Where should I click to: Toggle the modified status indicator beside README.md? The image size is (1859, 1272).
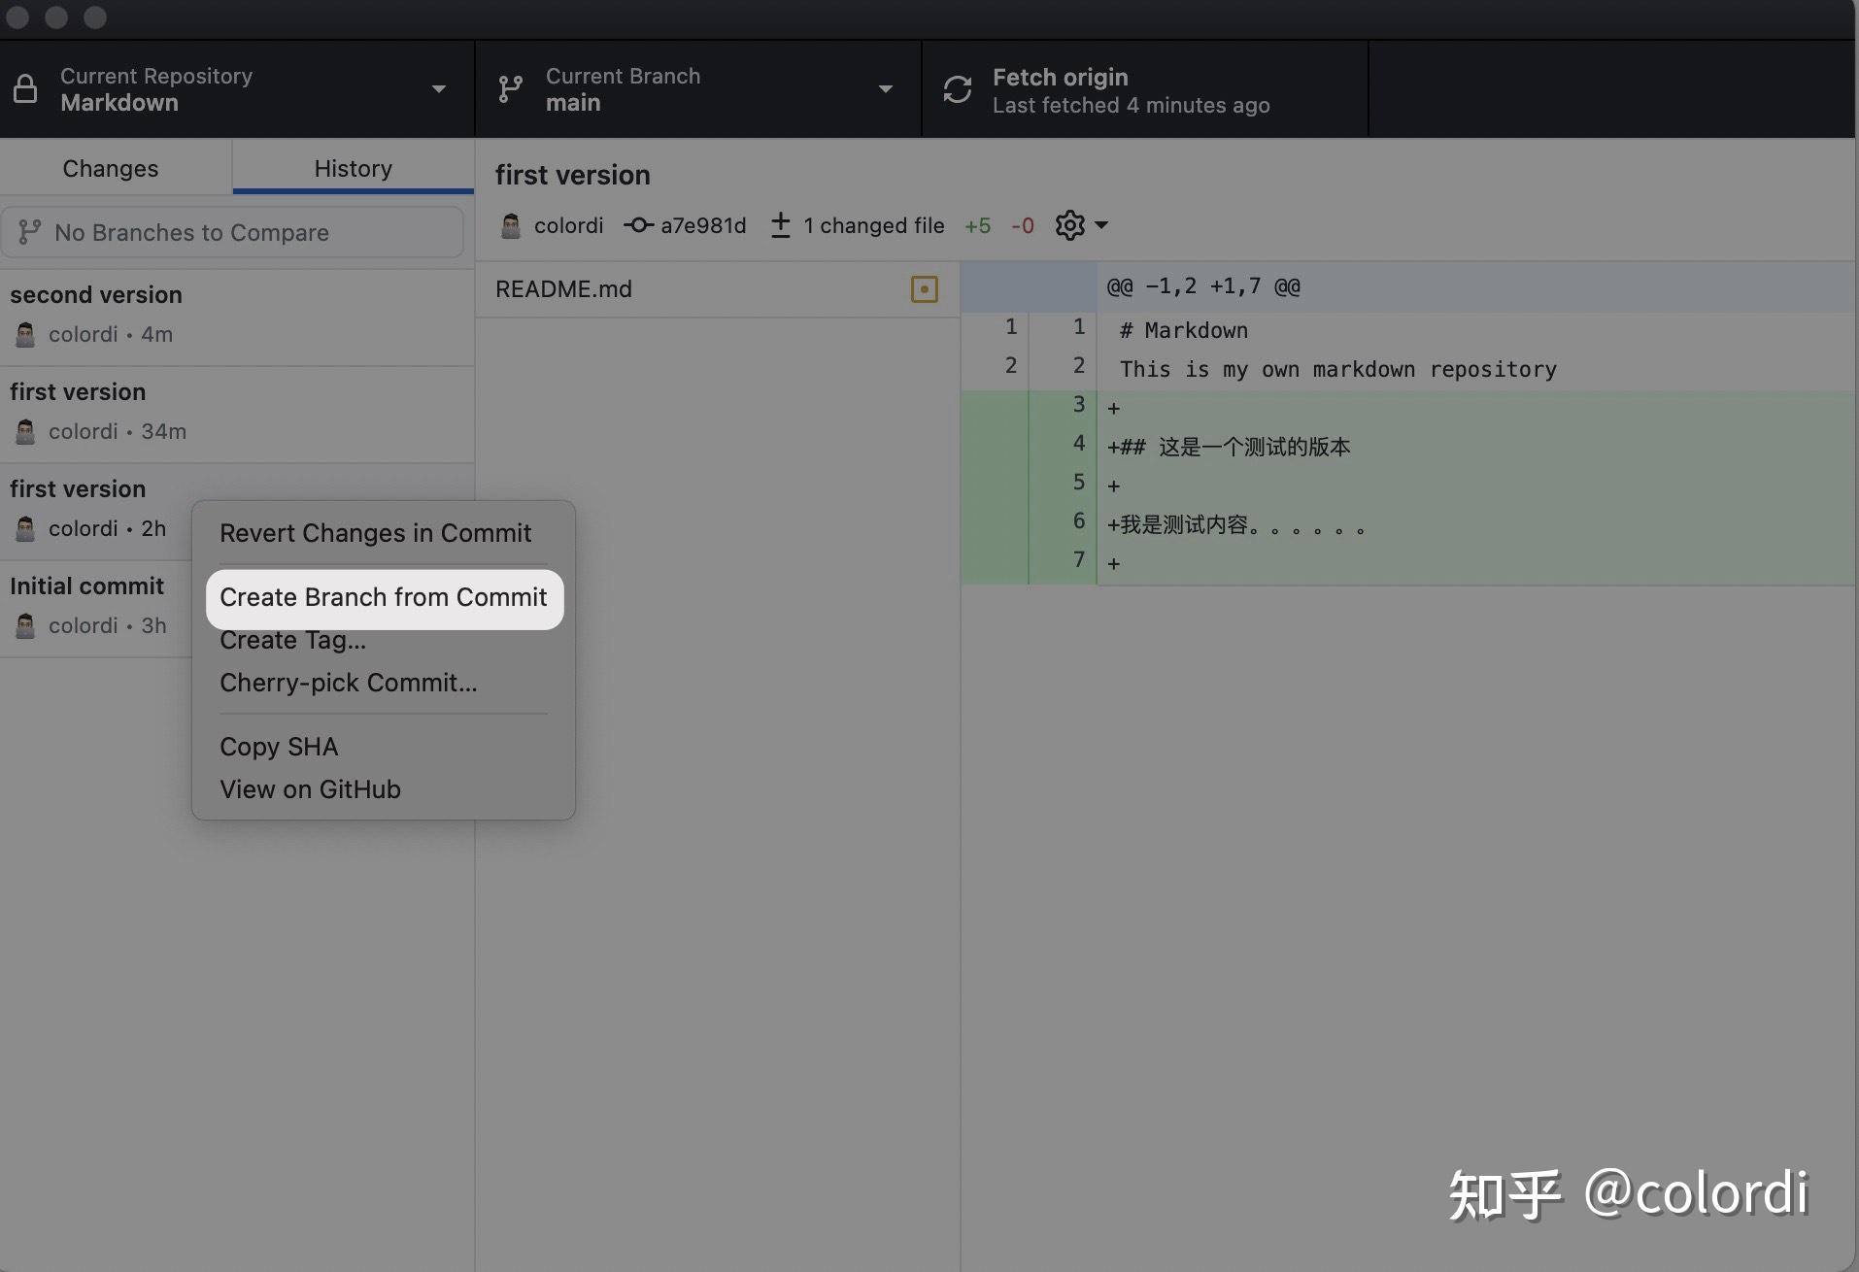(924, 288)
